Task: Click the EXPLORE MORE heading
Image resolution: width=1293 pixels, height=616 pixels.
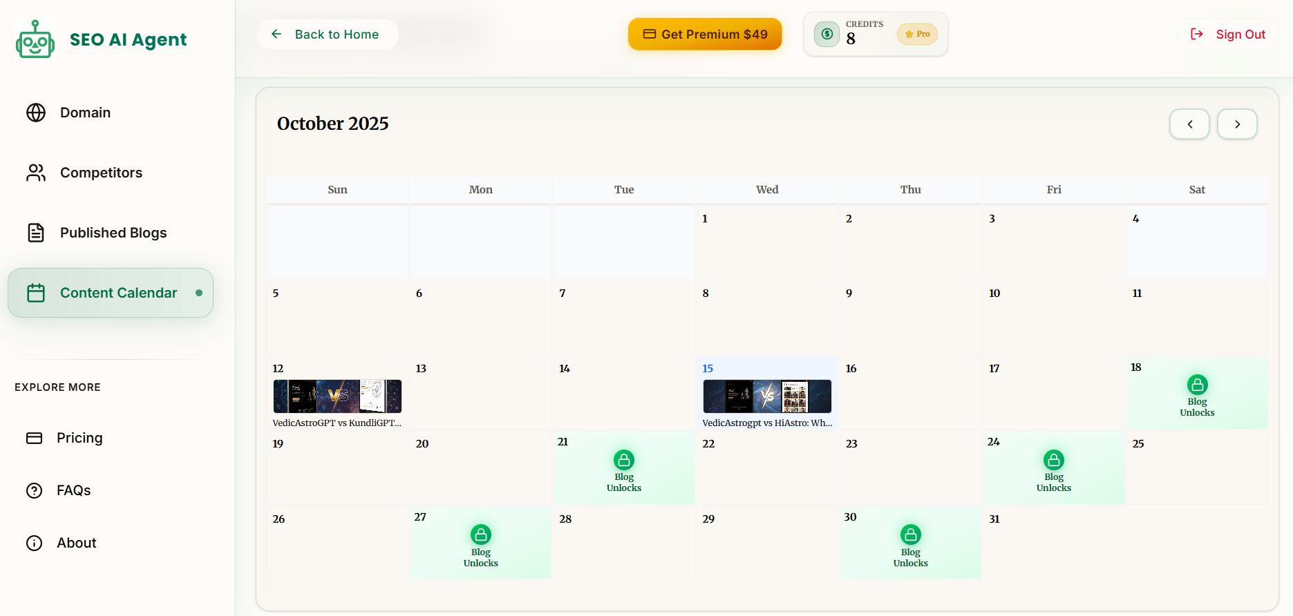Action: 58,387
